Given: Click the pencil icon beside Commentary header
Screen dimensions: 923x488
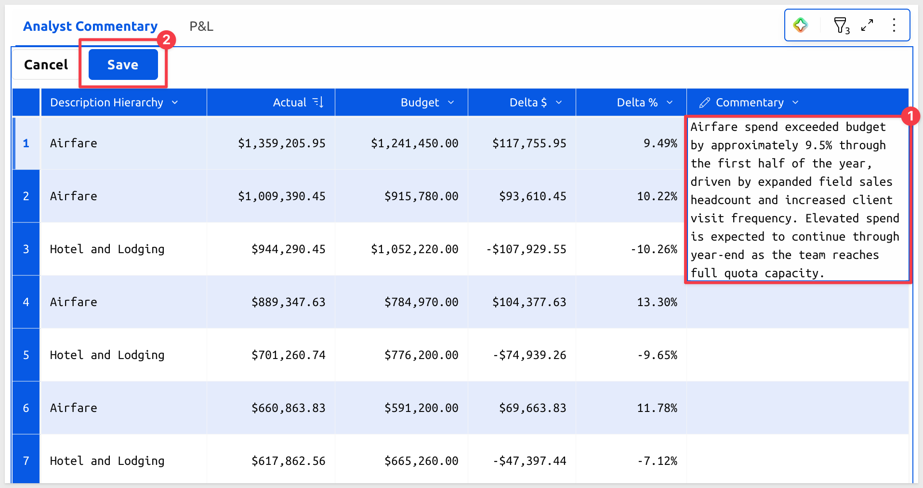Looking at the screenshot, I should pos(704,103).
